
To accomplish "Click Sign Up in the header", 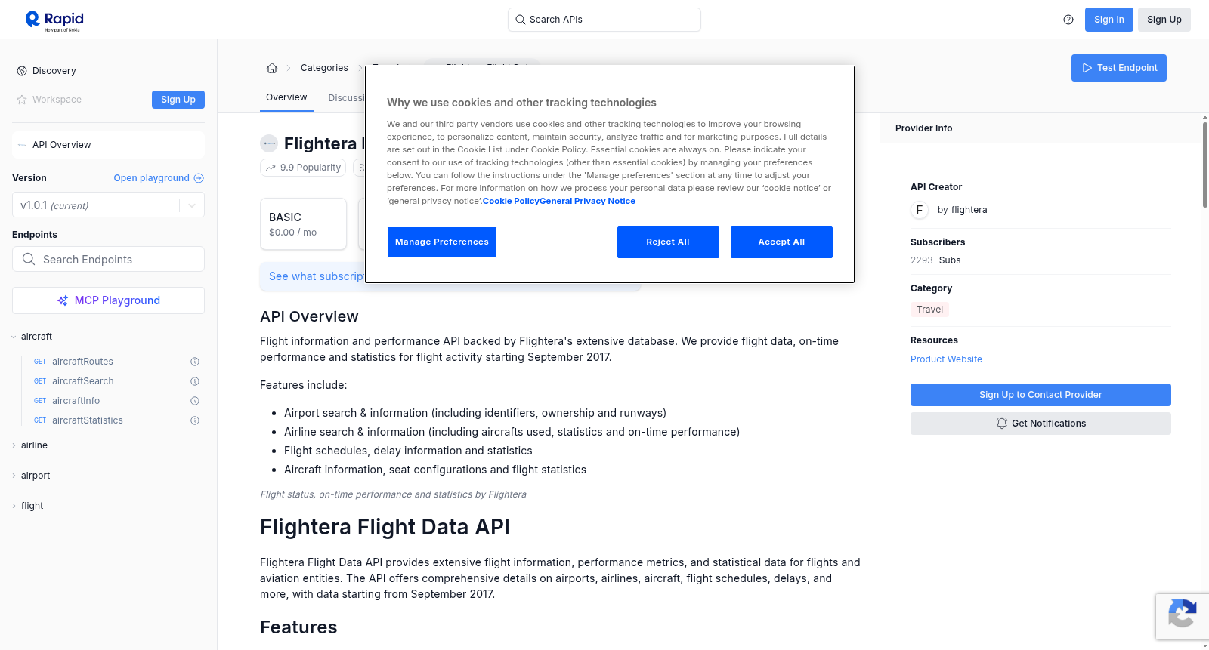I will (x=1164, y=20).
